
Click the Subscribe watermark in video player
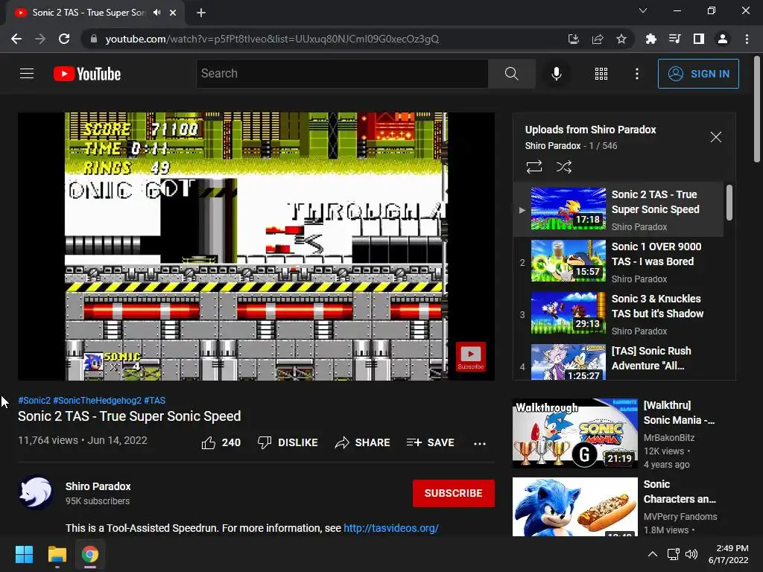[471, 357]
